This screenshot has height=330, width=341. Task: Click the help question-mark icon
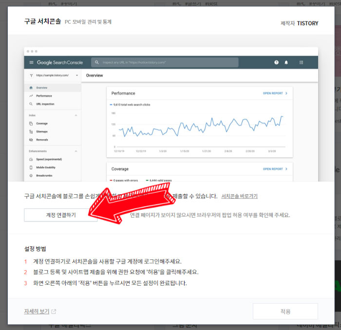tap(276, 62)
